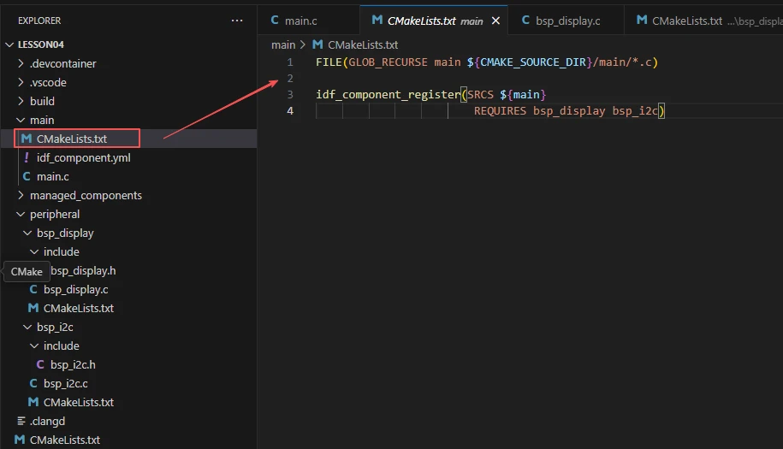This screenshot has height=449, width=783.
Task: Click the yellow exclamation icon beside idf_component.yml
Action: [27, 157]
